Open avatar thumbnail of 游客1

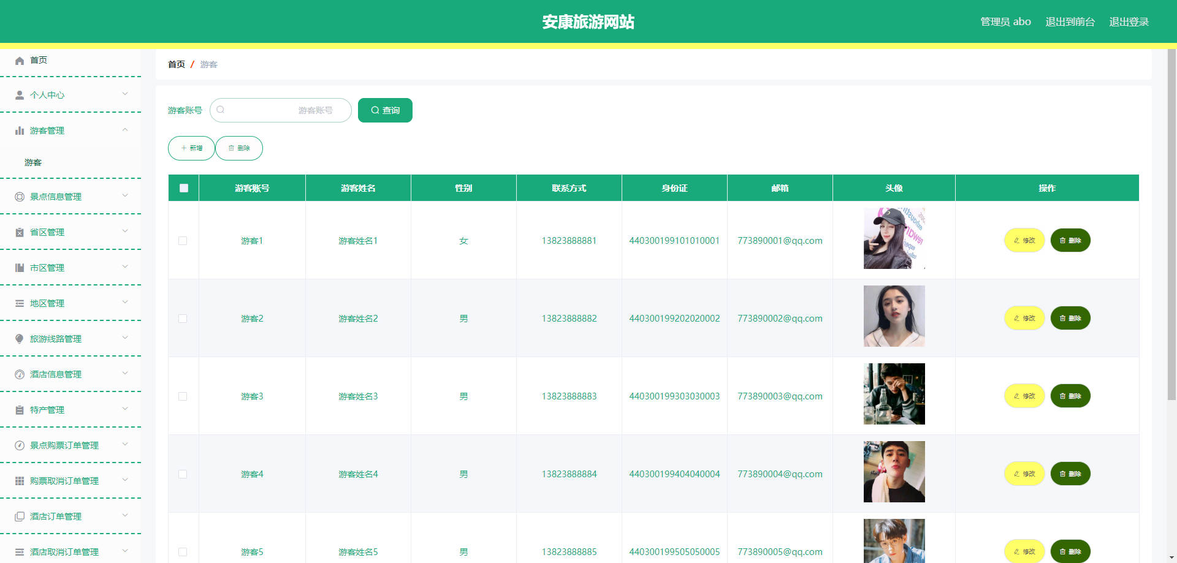894,238
